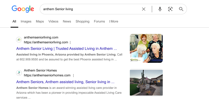Open the Forums tab

pyautogui.click(x=99, y=21)
